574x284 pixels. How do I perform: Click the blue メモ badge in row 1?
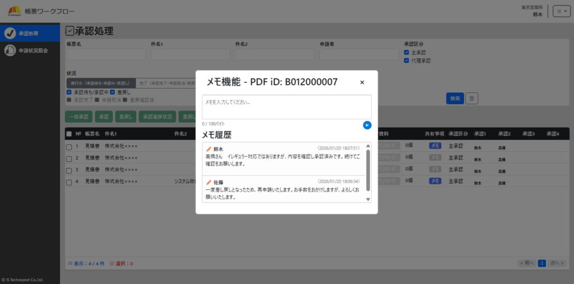[x=435, y=146]
